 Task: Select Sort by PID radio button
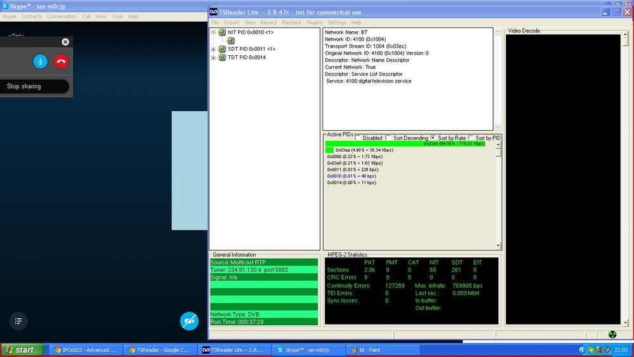pos(470,138)
